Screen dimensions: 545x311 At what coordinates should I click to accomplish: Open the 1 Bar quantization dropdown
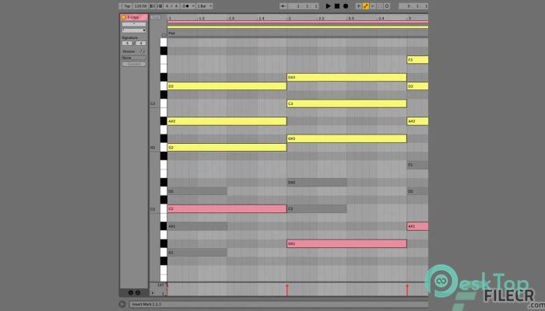click(204, 6)
